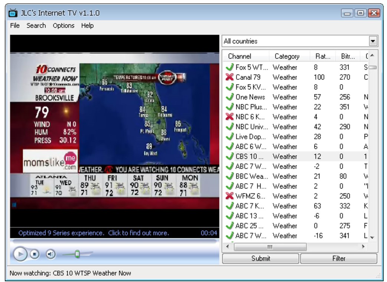
Task: Stop the stream with the Stop button
Action: pos(35,254)
